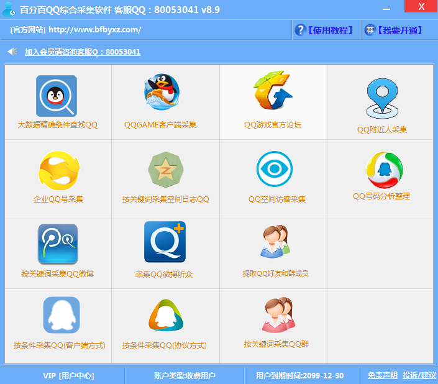This screenshot has width=438, height=384.
Task: Select QQ附近人采集 location pin icon
Action: tap(381, 98)
